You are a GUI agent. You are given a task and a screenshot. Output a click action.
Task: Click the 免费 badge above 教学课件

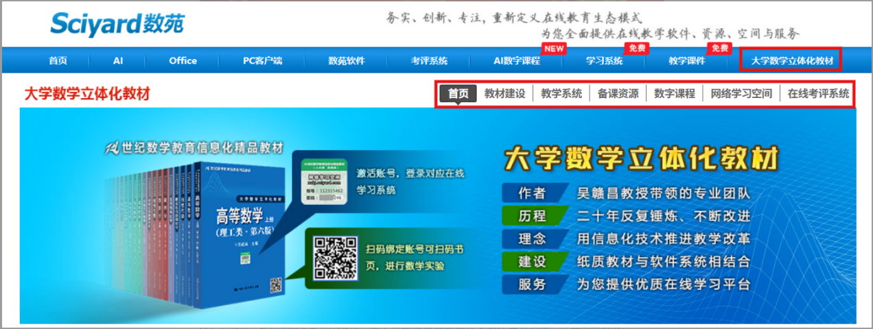[x=719, y=48]
